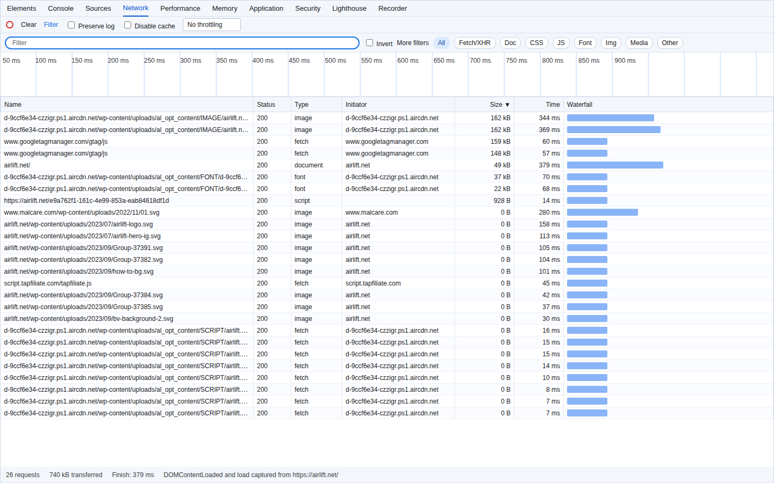This screenshot has height=483, width=774.
Task: Sort by the Name column header
Action: point(127,105)
